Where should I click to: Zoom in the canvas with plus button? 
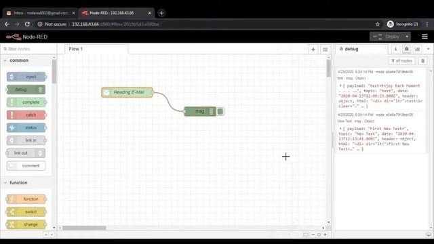coord(325,235)
